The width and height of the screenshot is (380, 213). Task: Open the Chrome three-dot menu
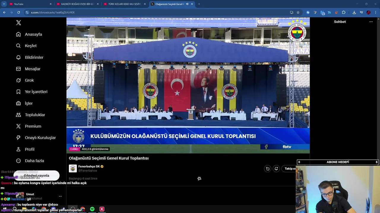(x=376, y=12)
